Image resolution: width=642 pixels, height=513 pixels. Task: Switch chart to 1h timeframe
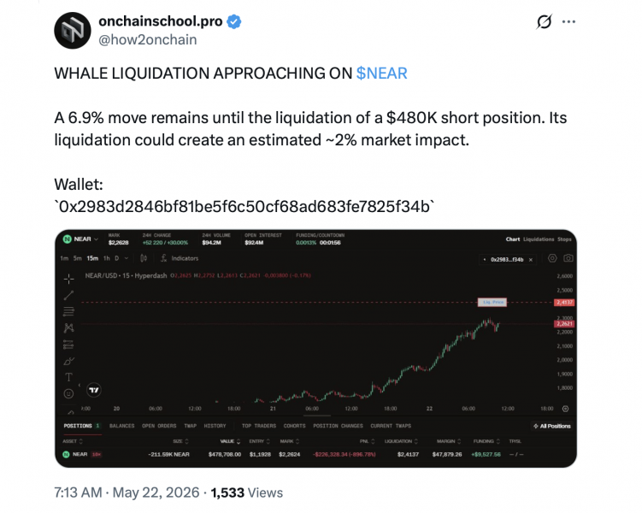(x=107, y=258)
